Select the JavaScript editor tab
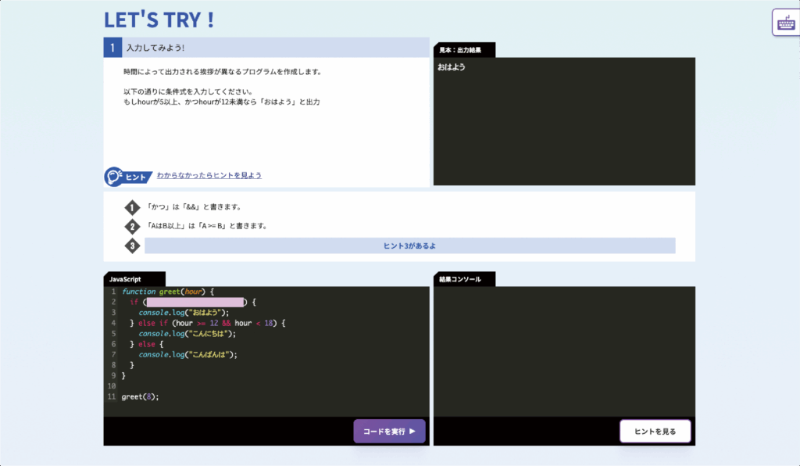The height and width of the screenshot is (466, 800). (134, 279)
